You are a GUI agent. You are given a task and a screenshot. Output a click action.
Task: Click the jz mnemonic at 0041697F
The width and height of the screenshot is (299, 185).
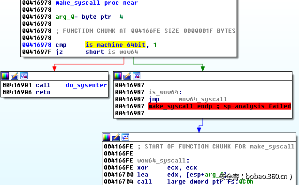click(59, 52)
